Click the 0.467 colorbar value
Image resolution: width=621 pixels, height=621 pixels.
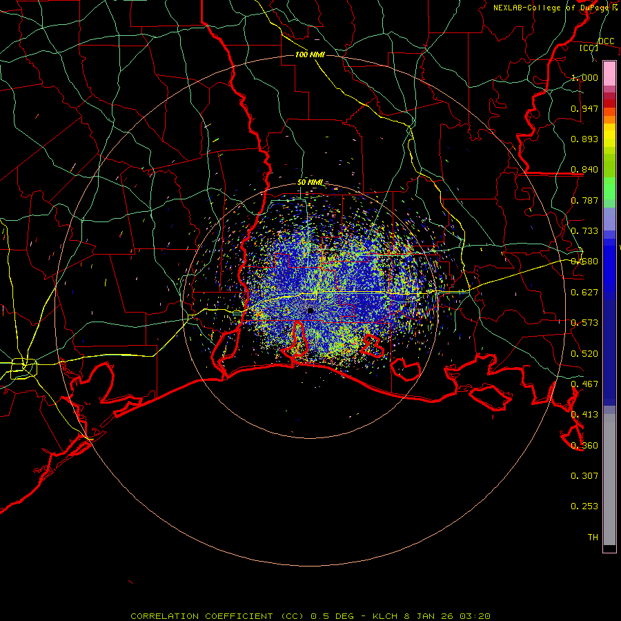[584, 384]
